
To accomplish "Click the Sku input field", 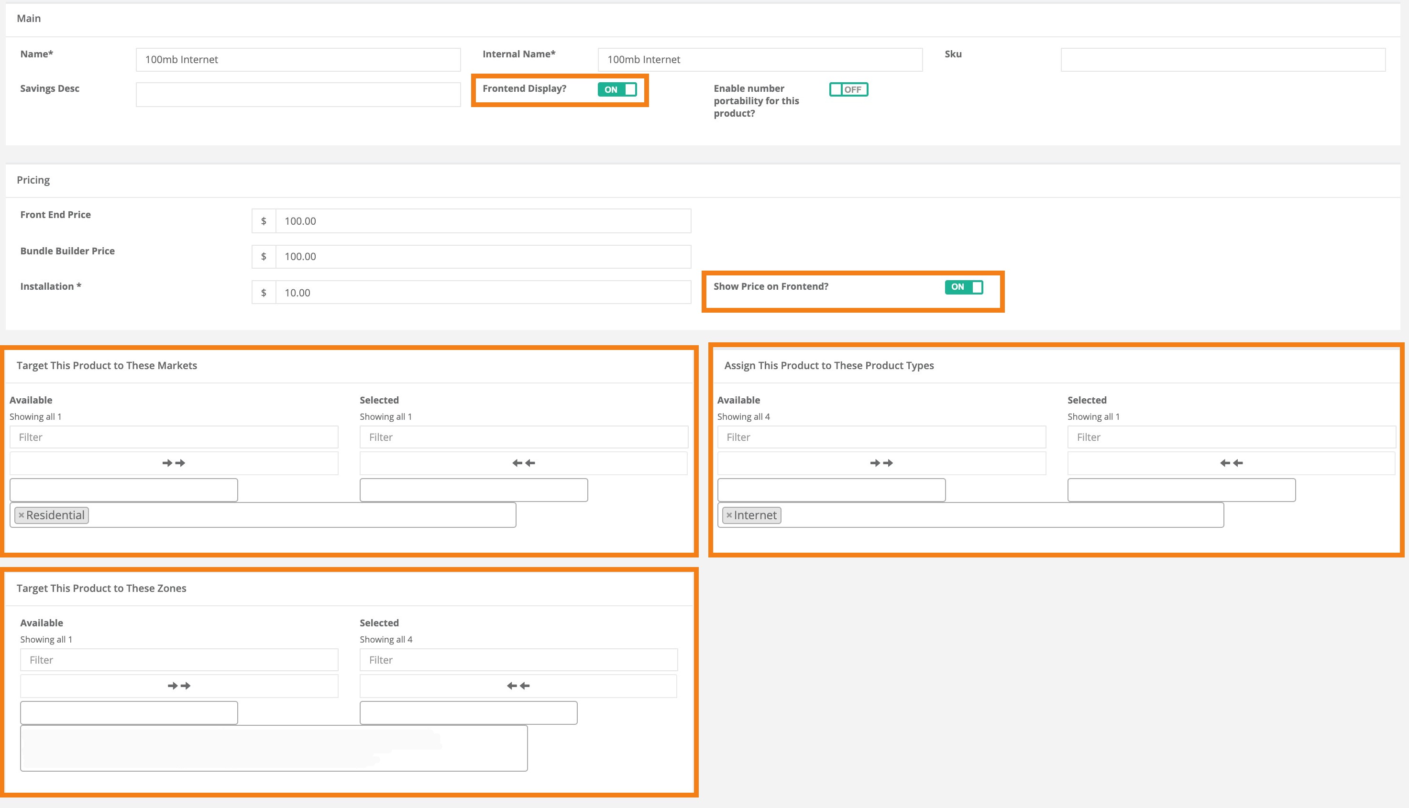I will pos(1222,59).
